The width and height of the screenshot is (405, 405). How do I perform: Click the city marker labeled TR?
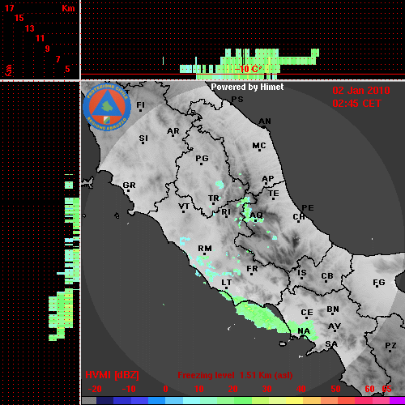click(x=213, y=199)
